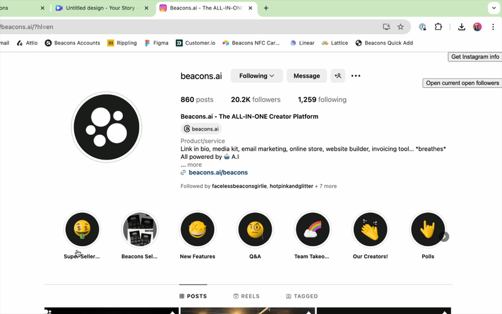Close the Untitled design tab
Viewport: 502px width, 314px height.
click(x=146, y=8)
